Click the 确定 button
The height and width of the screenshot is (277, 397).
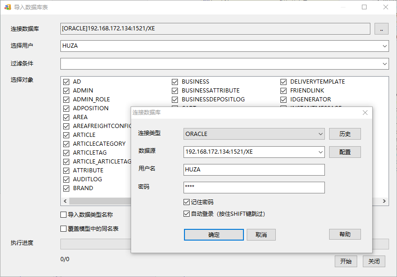(213, 235)
